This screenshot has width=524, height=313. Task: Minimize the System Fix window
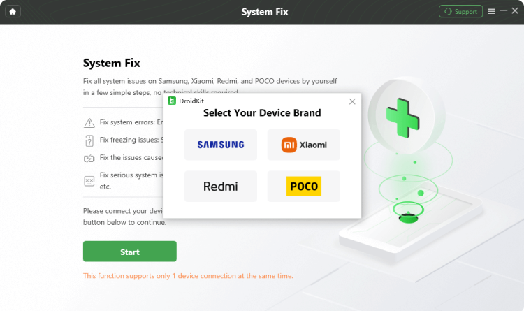(504, 11)
